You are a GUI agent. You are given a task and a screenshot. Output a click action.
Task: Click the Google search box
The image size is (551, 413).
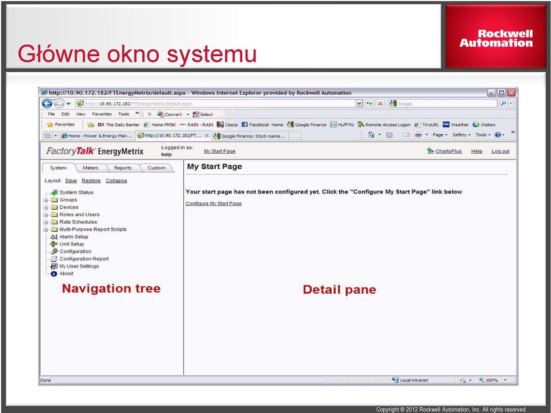[443, 104]
